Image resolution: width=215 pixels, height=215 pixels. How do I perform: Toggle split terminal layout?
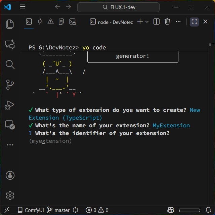(157, 22)
